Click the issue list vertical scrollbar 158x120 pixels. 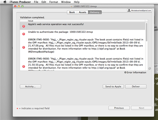[x=147, y=32]
